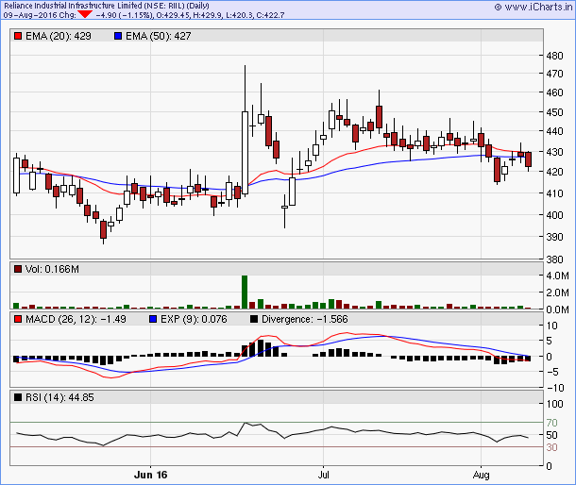This screenshot has width=576, height=485.
Task: Click the dark red Vol legend swatch
Action: coord(18,269)
